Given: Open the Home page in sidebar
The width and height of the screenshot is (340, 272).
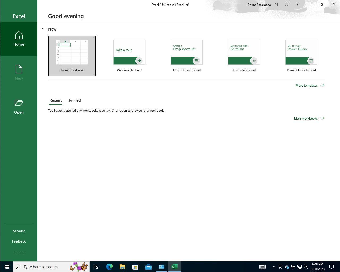Looking at the screenshot, I should point(19,39).
